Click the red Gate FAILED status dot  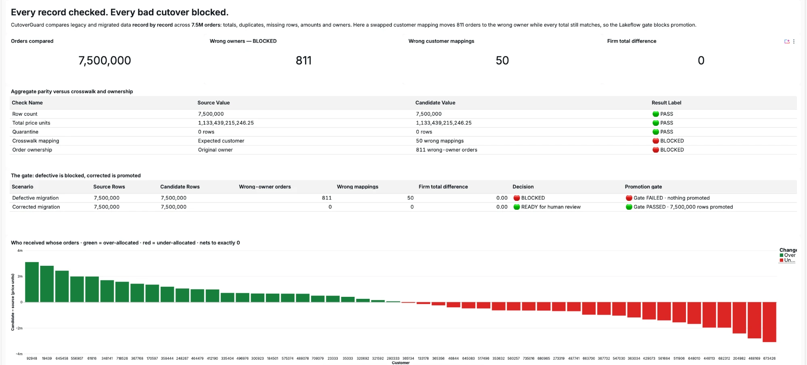coord(629,198)
